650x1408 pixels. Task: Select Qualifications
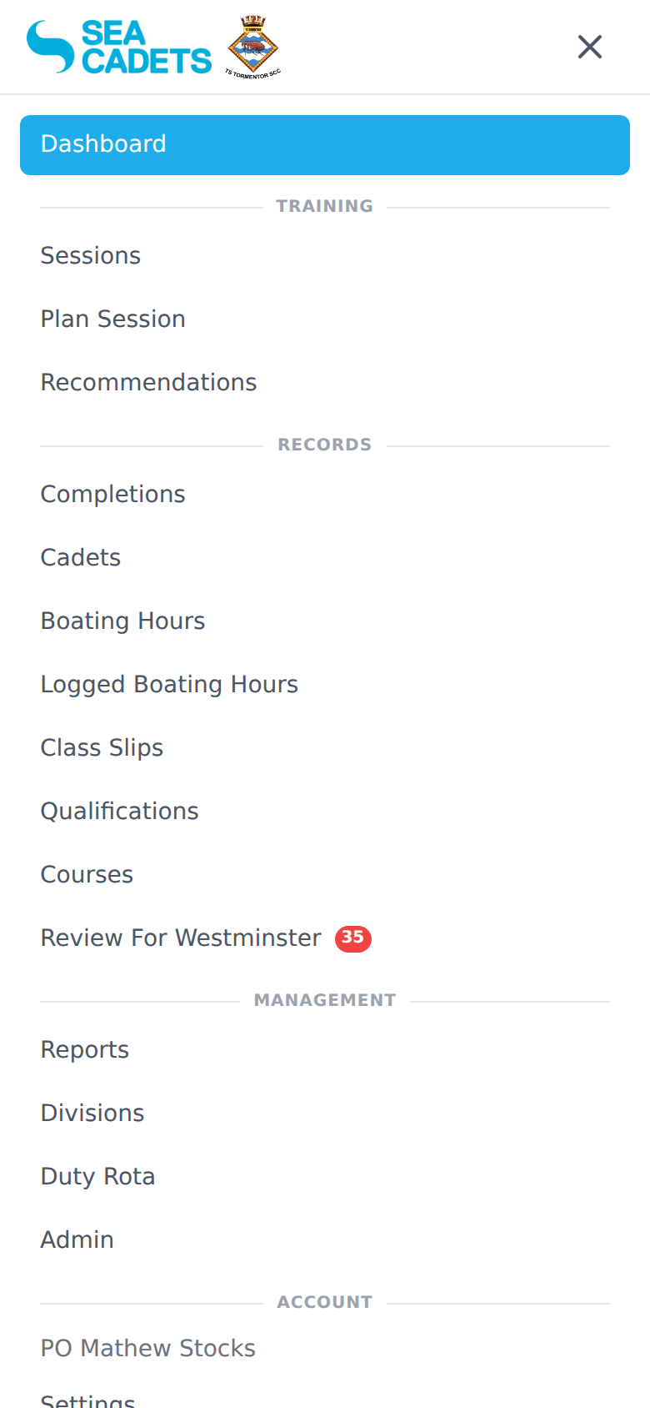point(119,811)
